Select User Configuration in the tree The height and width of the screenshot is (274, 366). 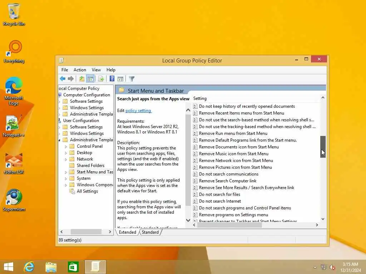(x=81, y=121)
